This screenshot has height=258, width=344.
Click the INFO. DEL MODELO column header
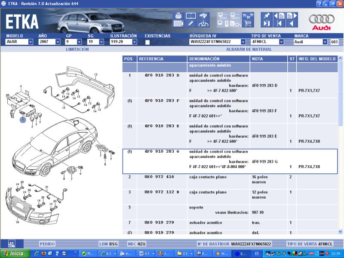tap(317, 59)
